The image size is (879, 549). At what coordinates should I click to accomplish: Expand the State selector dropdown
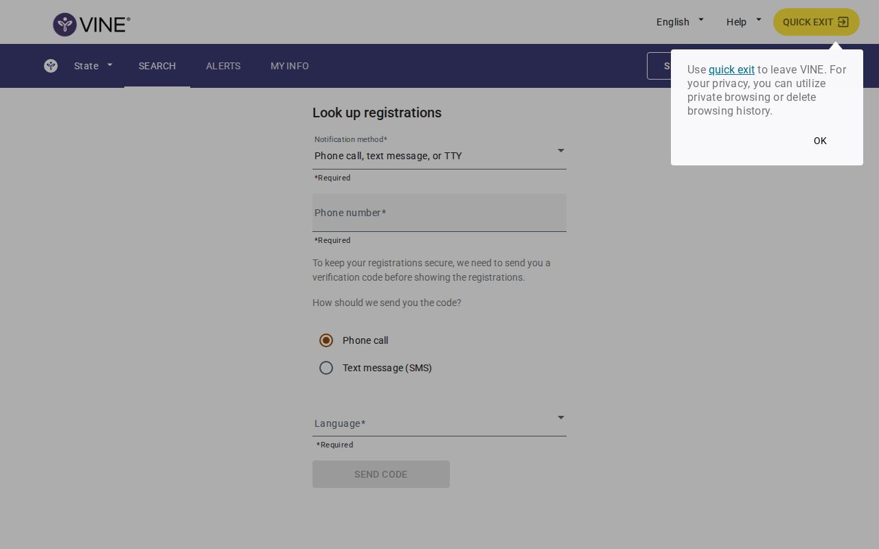coord(93,66)
